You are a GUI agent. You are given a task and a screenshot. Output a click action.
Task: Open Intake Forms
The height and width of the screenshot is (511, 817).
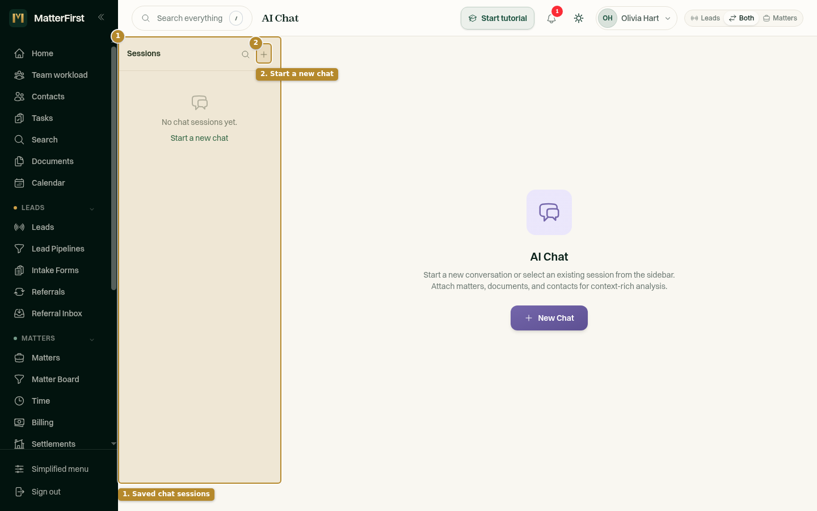coord(54,270)
